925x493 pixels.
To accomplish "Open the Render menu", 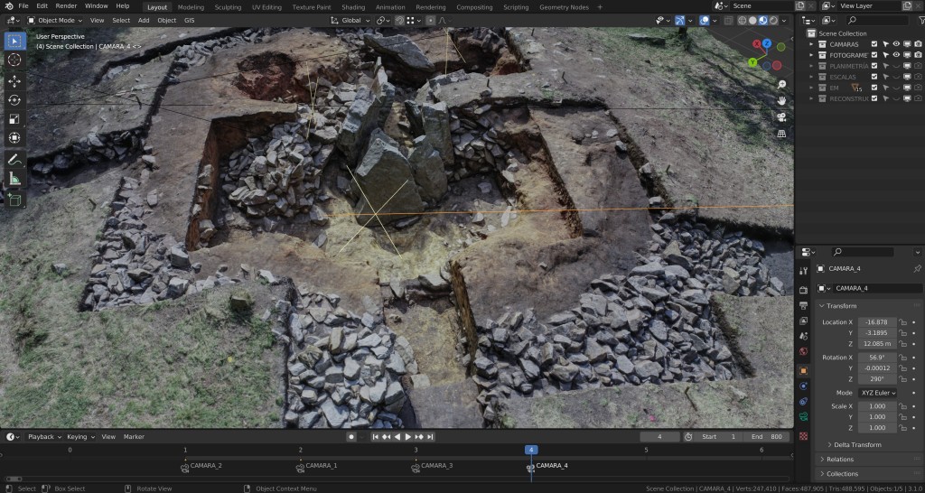I will [x=66, y=6].
